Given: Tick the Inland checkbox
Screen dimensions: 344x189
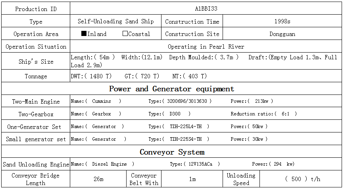Looking at the screenshot, I should (x=84, y=34).
